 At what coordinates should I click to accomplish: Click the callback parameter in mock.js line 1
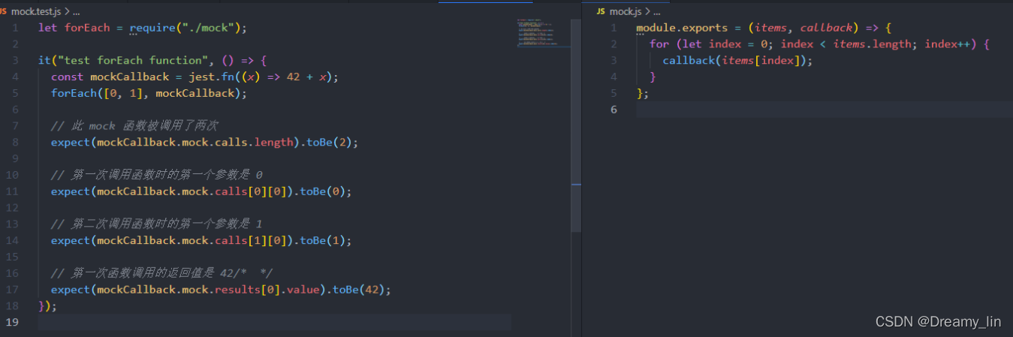click(826, 28)
